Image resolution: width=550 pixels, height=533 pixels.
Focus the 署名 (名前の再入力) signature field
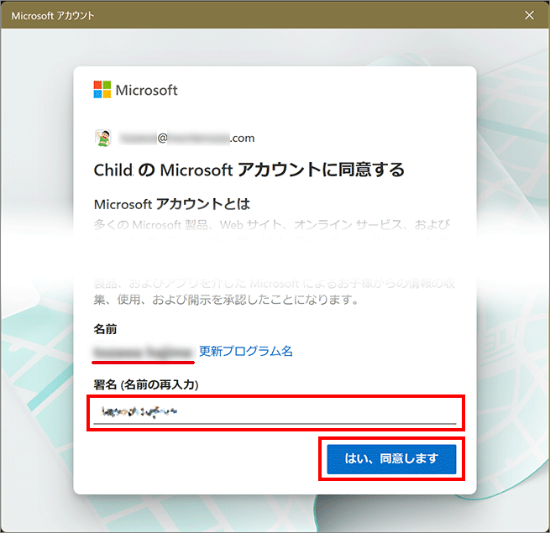275,411
